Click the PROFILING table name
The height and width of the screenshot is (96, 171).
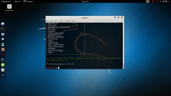(52, 26)
